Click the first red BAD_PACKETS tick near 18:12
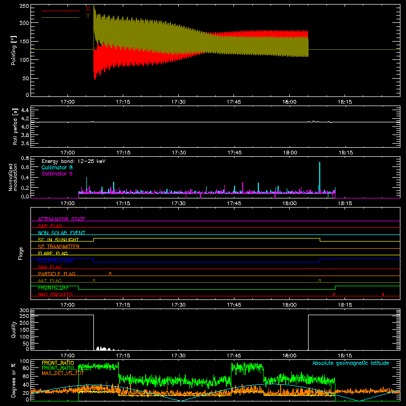The width and height of the screenshot is (406, 406). click(334, 294)
